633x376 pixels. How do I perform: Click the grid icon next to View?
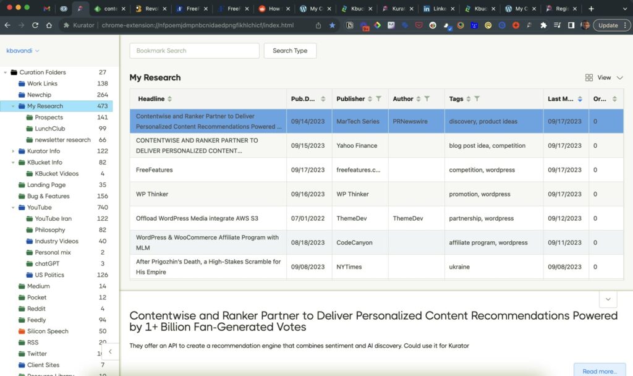coord(589,78)
